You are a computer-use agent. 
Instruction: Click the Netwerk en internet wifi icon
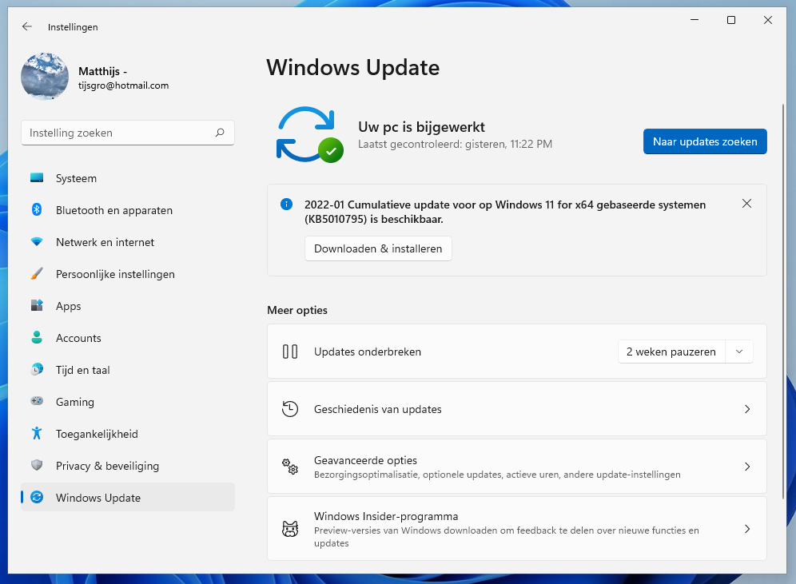tap(37, 242)
